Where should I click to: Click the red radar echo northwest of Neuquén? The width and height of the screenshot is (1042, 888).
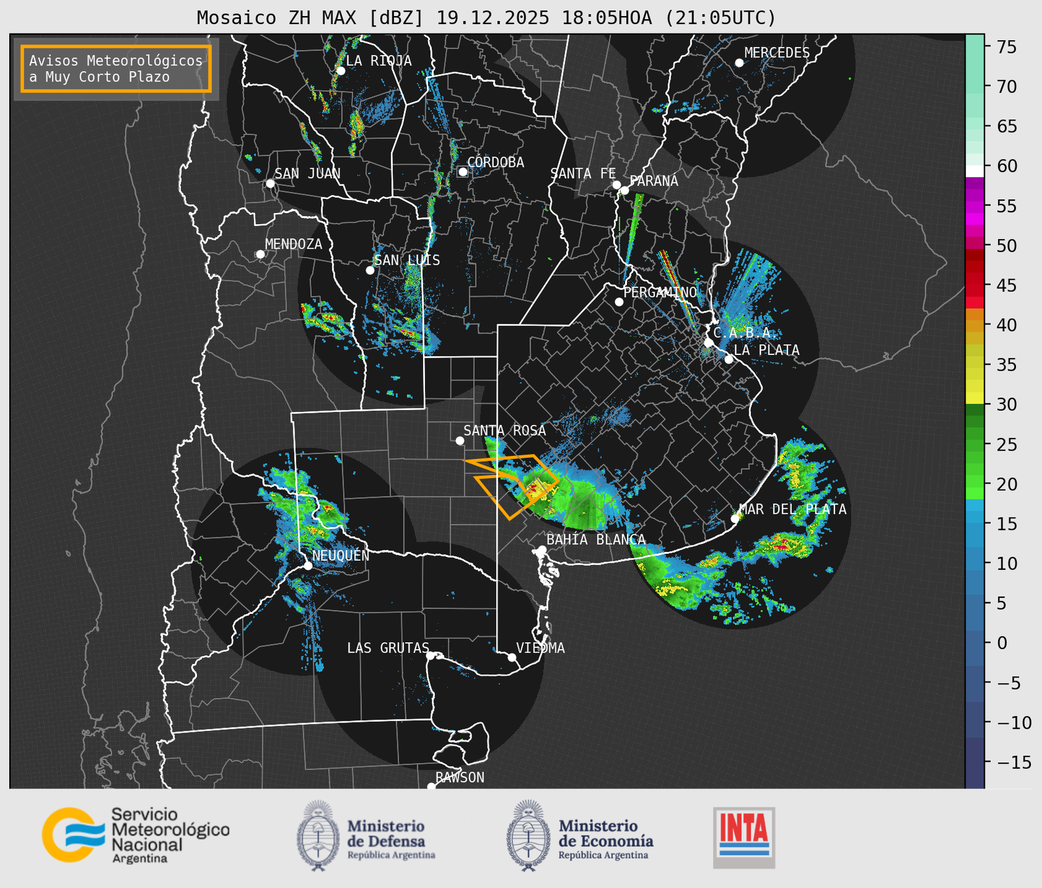tap(328, 509)
